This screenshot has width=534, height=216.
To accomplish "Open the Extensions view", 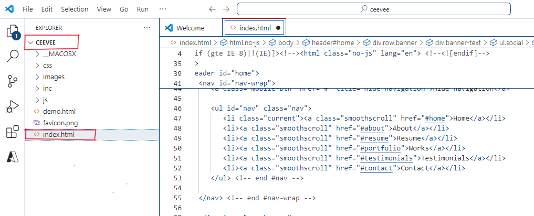I will (13, 132).
